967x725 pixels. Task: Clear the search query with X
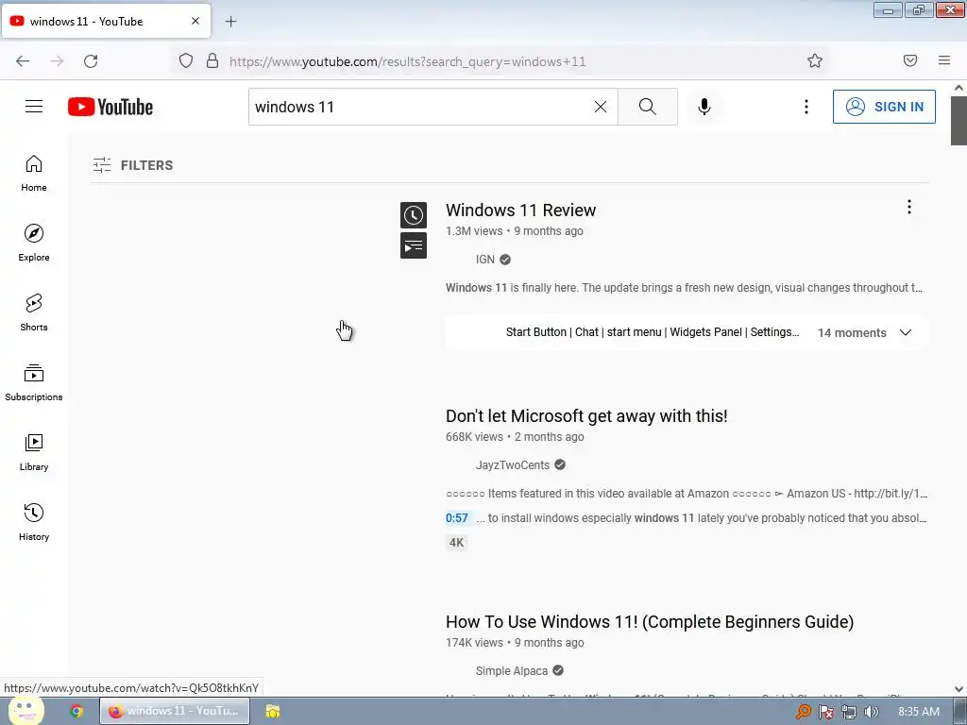tap(600, 107)
